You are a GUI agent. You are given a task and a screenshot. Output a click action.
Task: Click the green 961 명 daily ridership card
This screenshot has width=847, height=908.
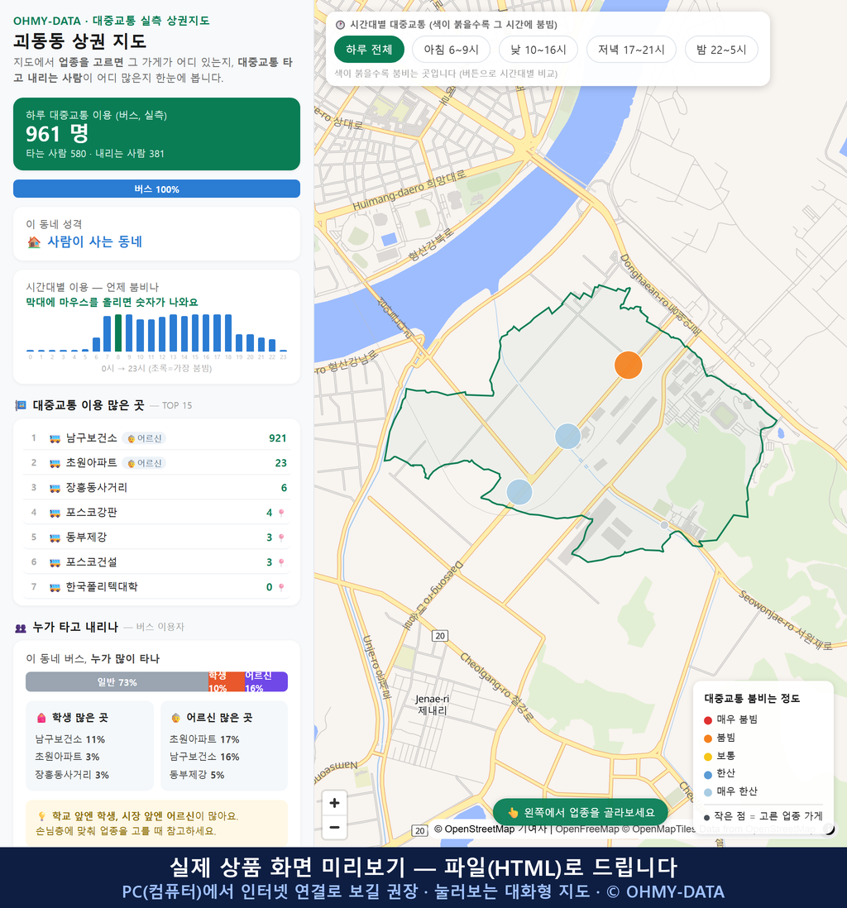coord(156,134)
